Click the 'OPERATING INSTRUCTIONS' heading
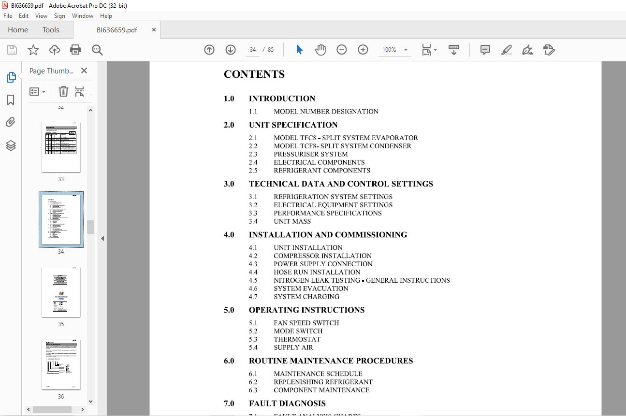 306,310
